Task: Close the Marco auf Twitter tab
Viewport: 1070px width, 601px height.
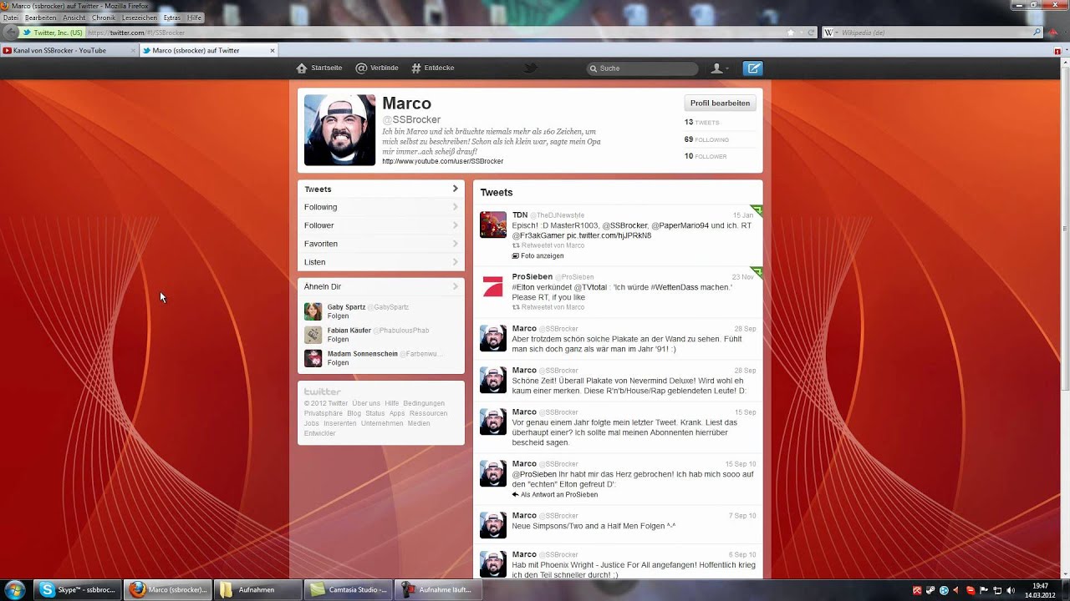Action: pos(272,50)
